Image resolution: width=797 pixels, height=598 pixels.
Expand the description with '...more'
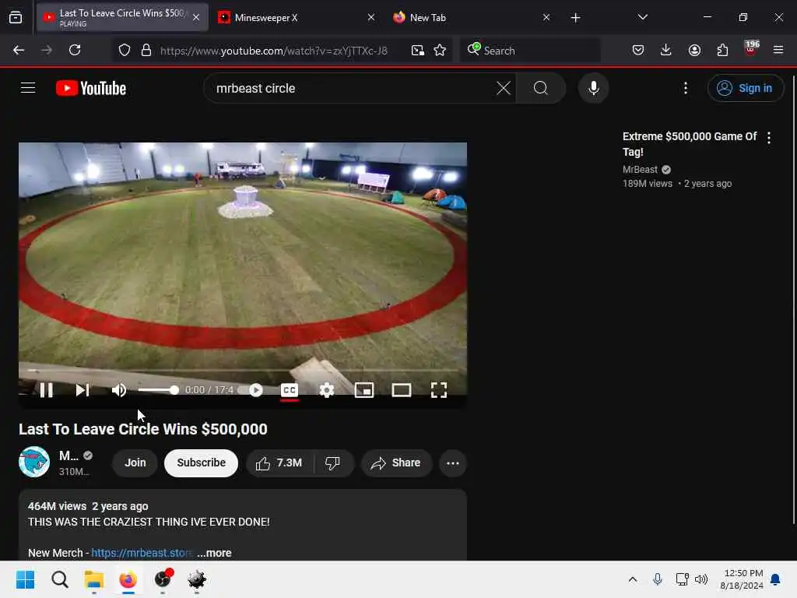(214, 553)
